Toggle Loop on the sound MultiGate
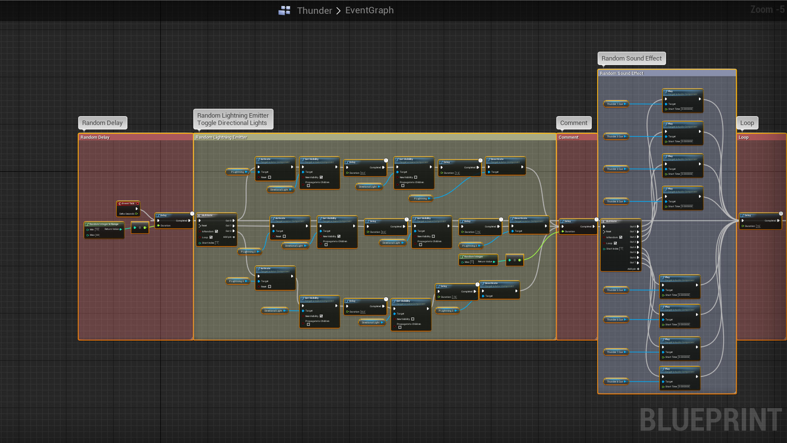Screen dimensions: 787x443 (x=615, y=243)
